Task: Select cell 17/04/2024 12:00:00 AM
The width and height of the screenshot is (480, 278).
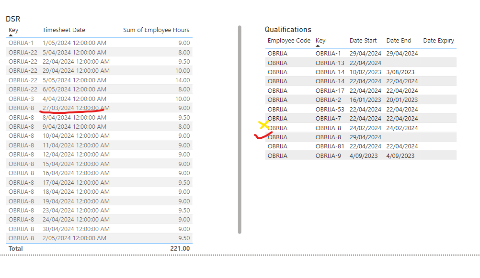Action: (76, 183)
